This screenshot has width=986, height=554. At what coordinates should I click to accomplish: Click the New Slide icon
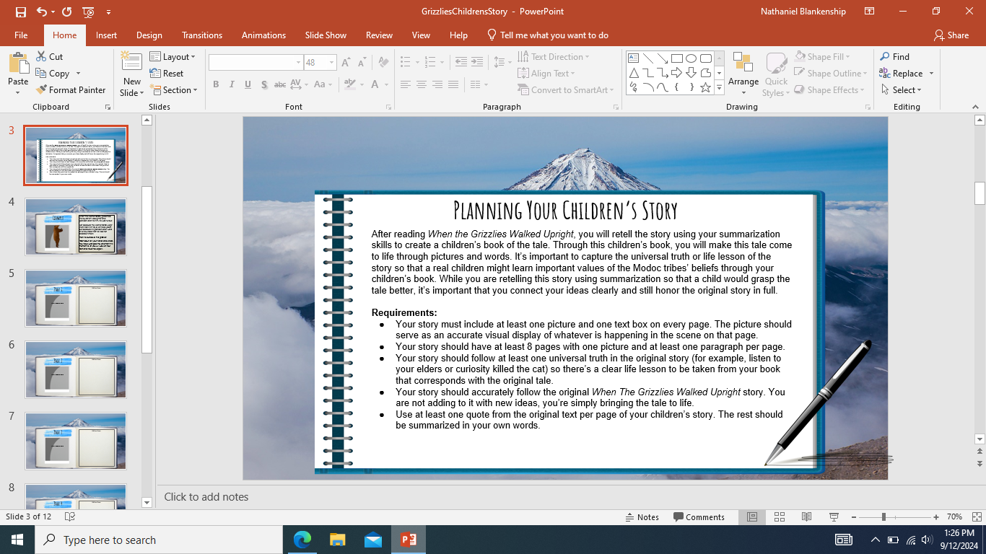[x=131, y=61]
